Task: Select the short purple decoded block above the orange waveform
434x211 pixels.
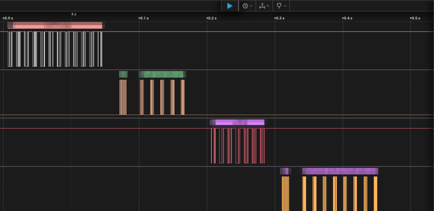Action: (286, 171)
